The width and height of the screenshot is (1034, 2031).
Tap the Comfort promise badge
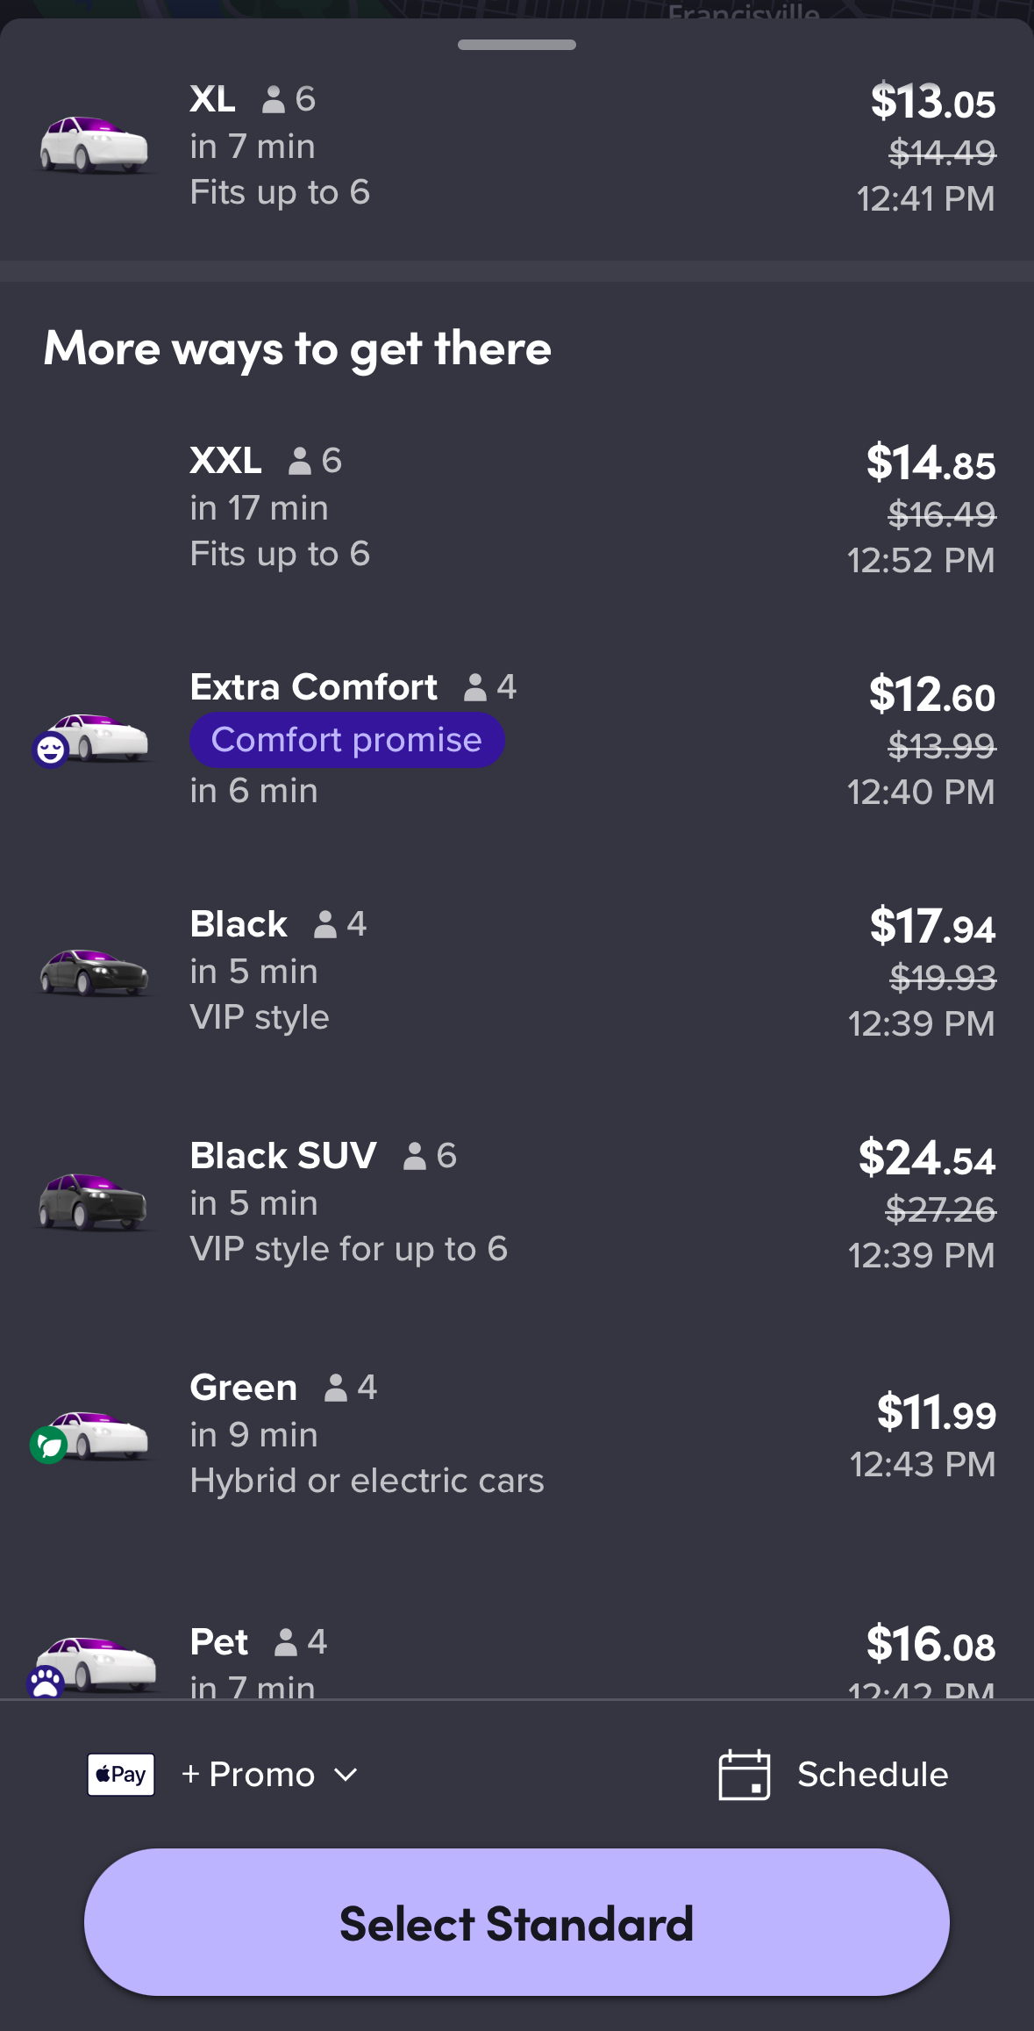(346, 740)
